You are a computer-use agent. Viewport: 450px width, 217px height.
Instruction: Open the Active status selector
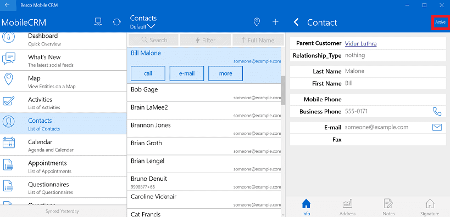pyautogui.click(x=440, y=22)
